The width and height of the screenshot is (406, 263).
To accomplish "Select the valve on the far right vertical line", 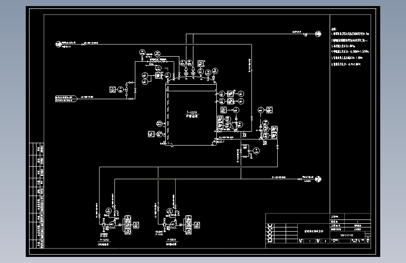I will coord(277,147).
